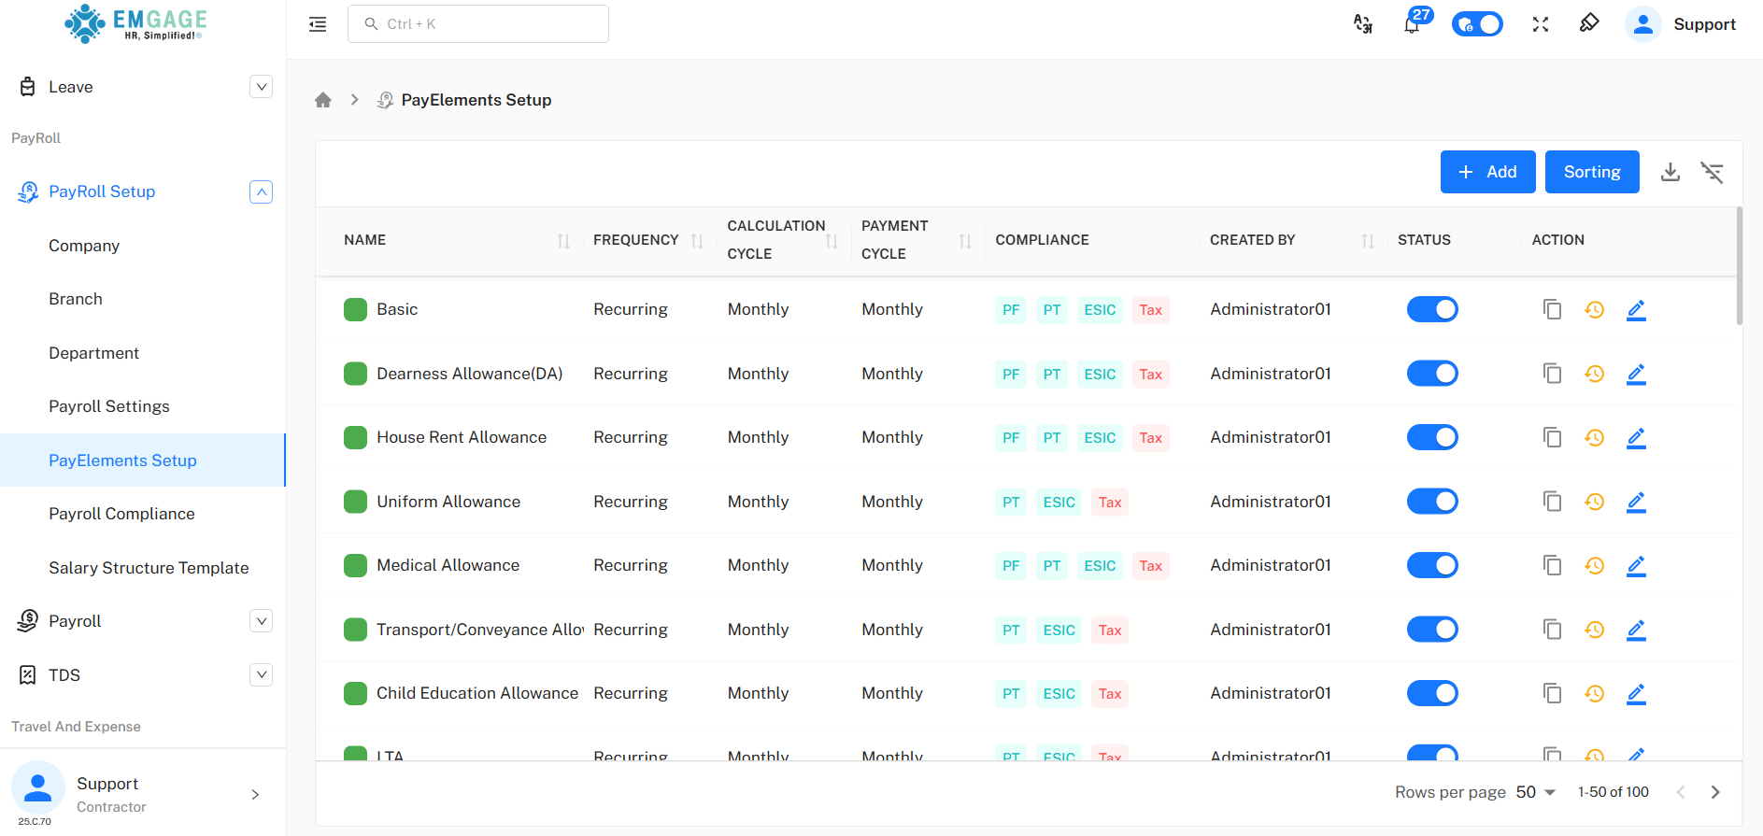Open the Rows per page dropdown
This screenshot has width=1763, height=836.
click(x=1536, y=792)
